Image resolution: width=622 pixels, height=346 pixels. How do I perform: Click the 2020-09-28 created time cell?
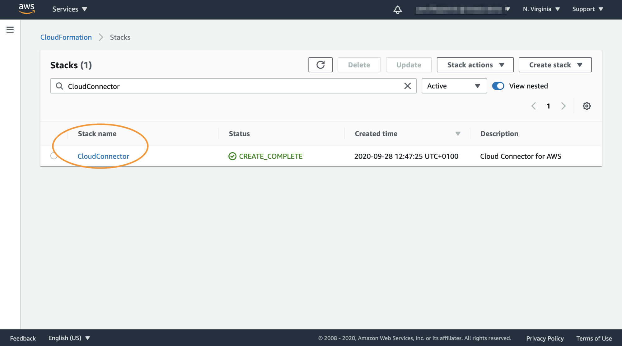tap(406, 156)
